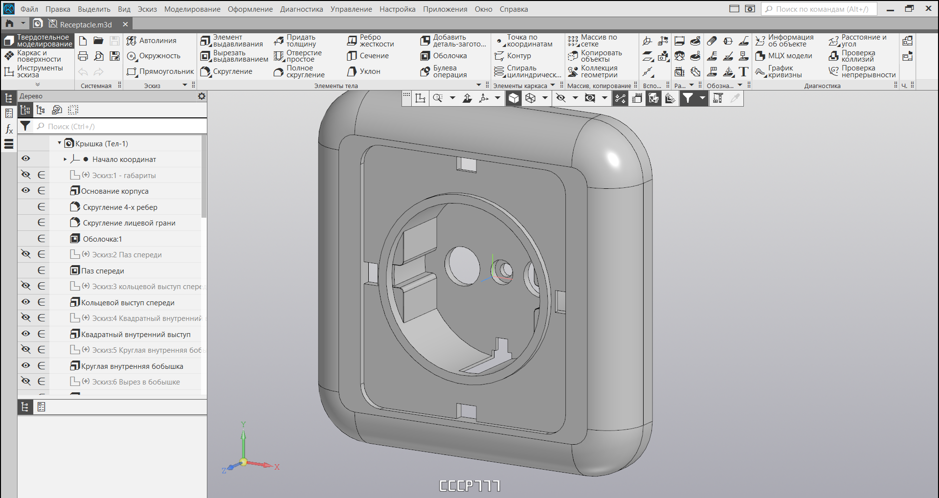Open the filter dropdown arrow in the view toolbar
The width and height of the screenshot is (939, 498).
(702, 98)
